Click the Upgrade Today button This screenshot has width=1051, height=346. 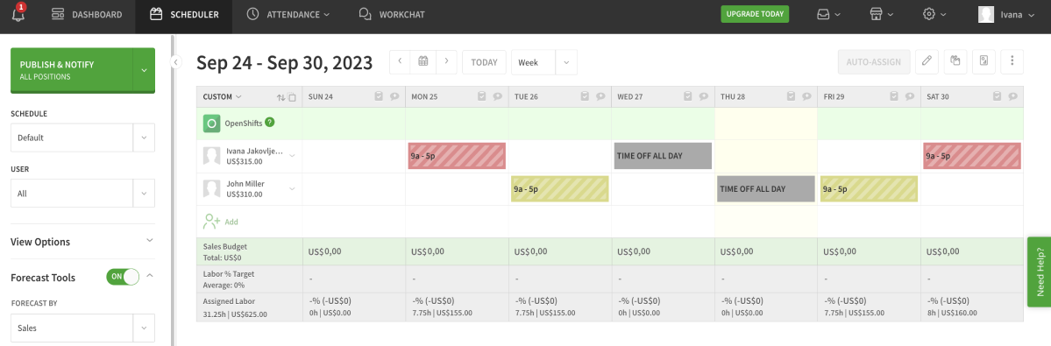click(756, 13)
